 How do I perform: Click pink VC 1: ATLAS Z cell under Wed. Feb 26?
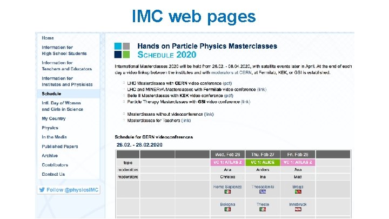point(227,162)
